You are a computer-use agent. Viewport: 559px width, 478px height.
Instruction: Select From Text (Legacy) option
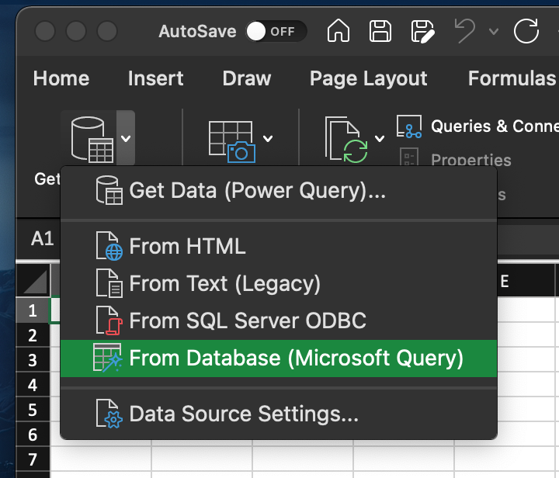[279, 283]
